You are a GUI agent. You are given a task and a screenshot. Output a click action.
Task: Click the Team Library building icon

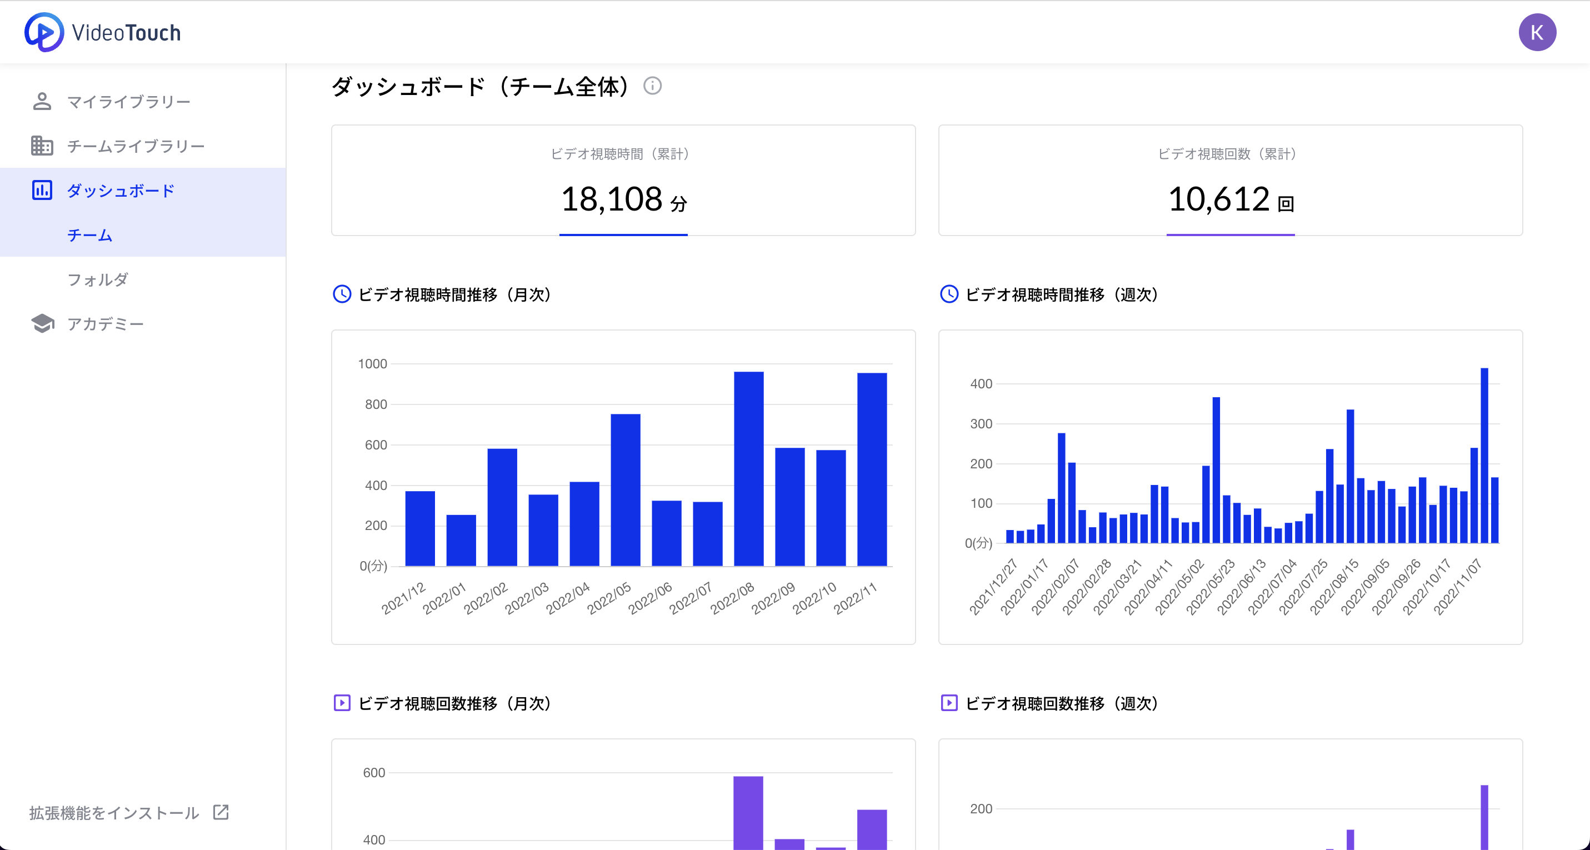coord(42,146)
